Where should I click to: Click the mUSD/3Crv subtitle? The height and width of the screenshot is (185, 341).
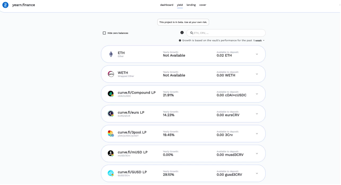pos(124,156)
